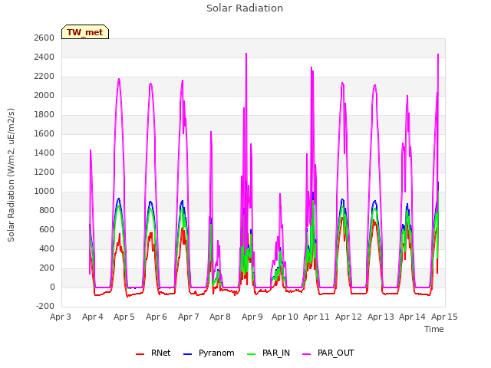The height and width of the screenshot is (368, 491).
Task: Click the Solar Radiation chart title
Action: point(245,8)
